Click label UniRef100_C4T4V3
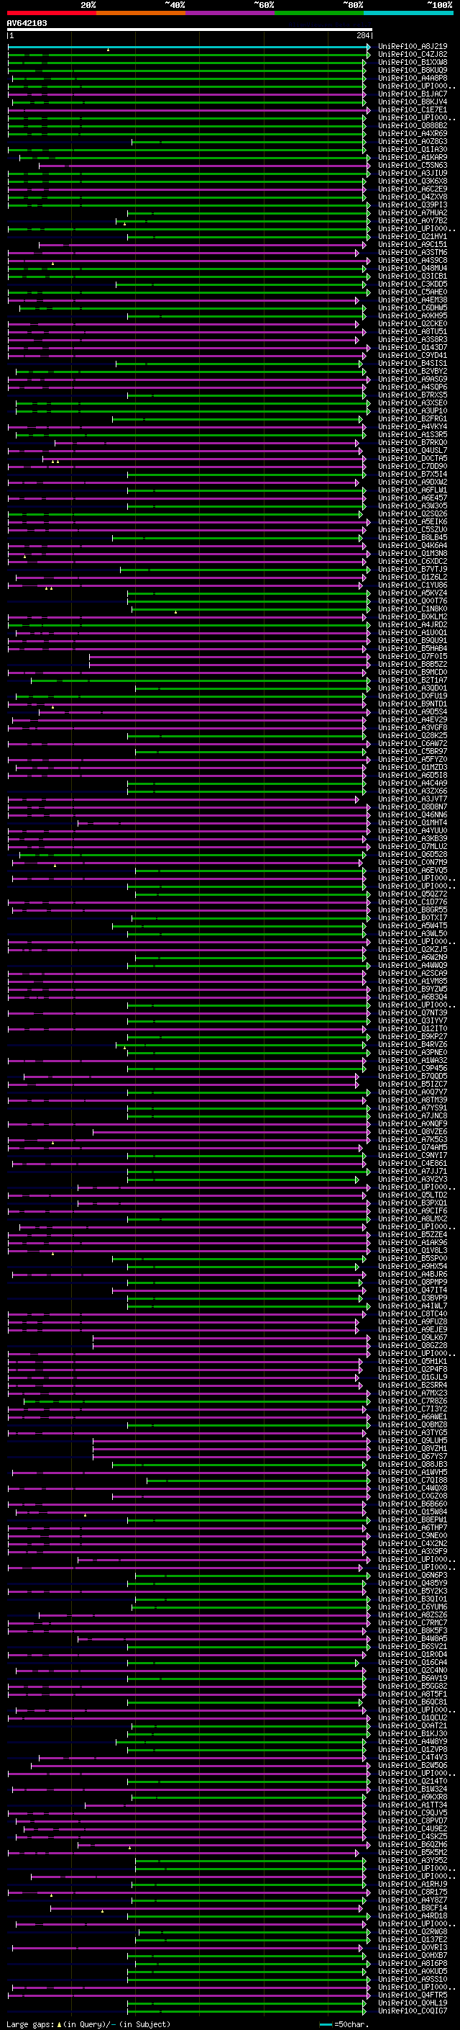460x2030 pixels. coord(413,1756)
